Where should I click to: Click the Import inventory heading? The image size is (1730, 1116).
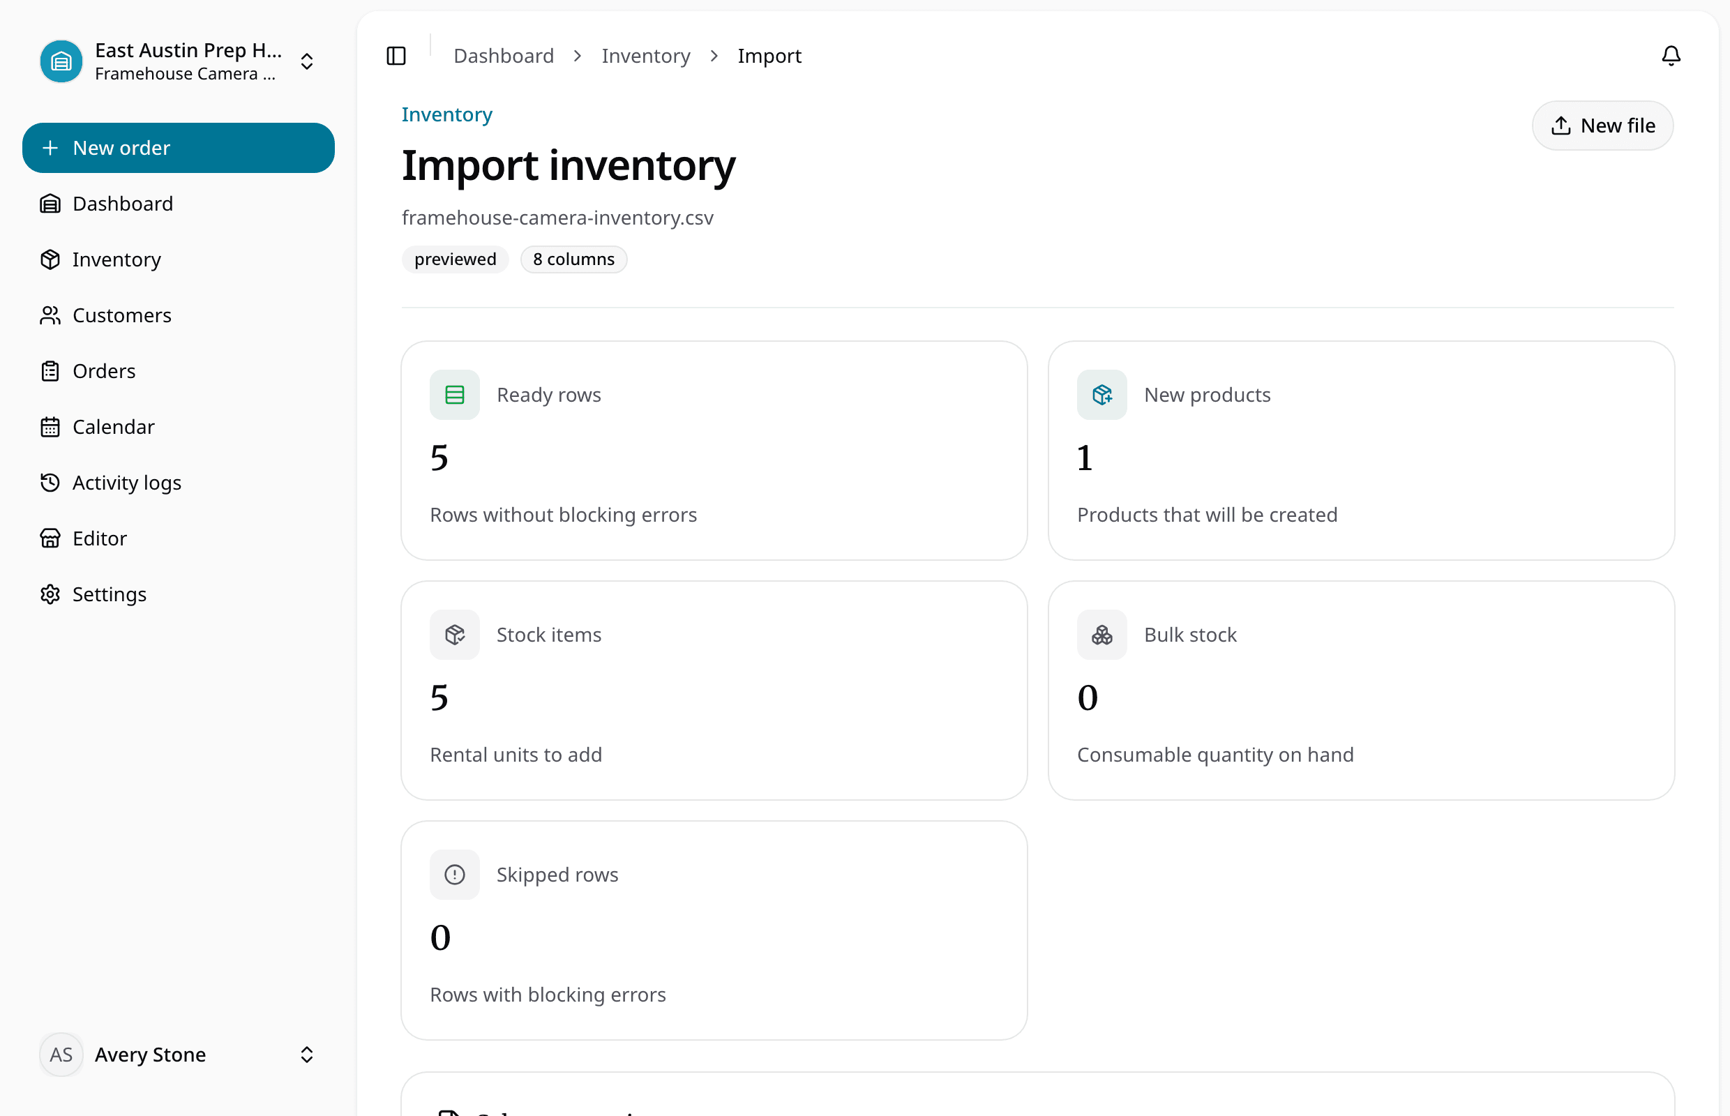(x=569, y=165)
